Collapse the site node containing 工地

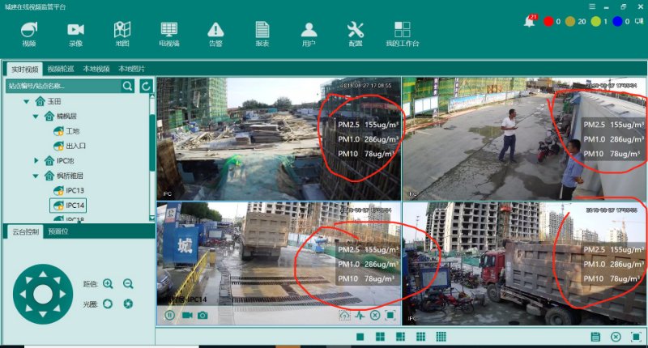tap(36, 117)
